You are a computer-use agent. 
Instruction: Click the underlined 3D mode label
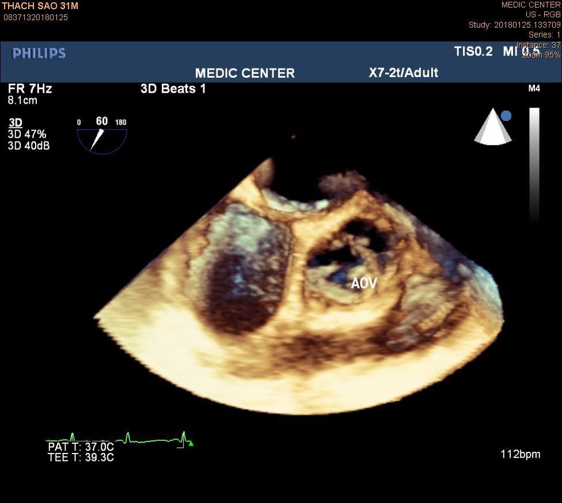point(16,123)
